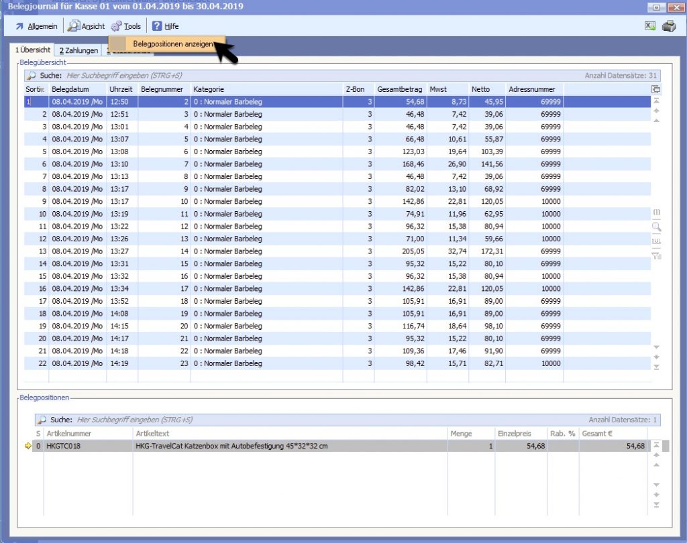
Task: Click the magnifier icon on the grid's right sidebar
Action: 656,227
